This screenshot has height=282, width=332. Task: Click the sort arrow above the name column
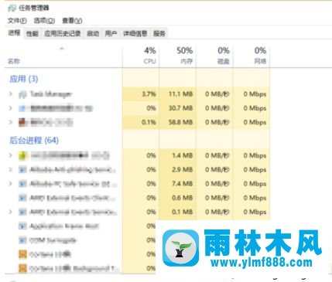pos(62,49)
